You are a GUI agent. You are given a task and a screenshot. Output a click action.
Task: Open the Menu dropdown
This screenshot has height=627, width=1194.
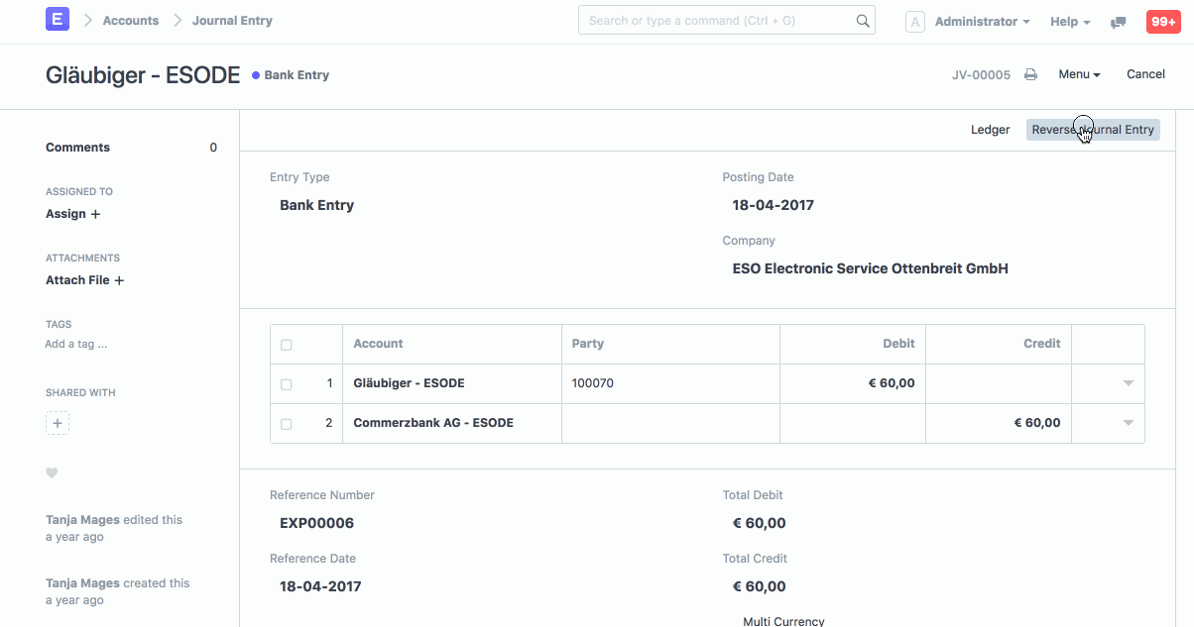[1078, 73]
